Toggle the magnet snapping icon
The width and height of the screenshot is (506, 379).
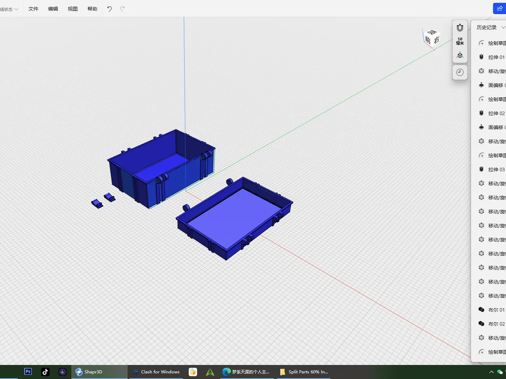460,27
